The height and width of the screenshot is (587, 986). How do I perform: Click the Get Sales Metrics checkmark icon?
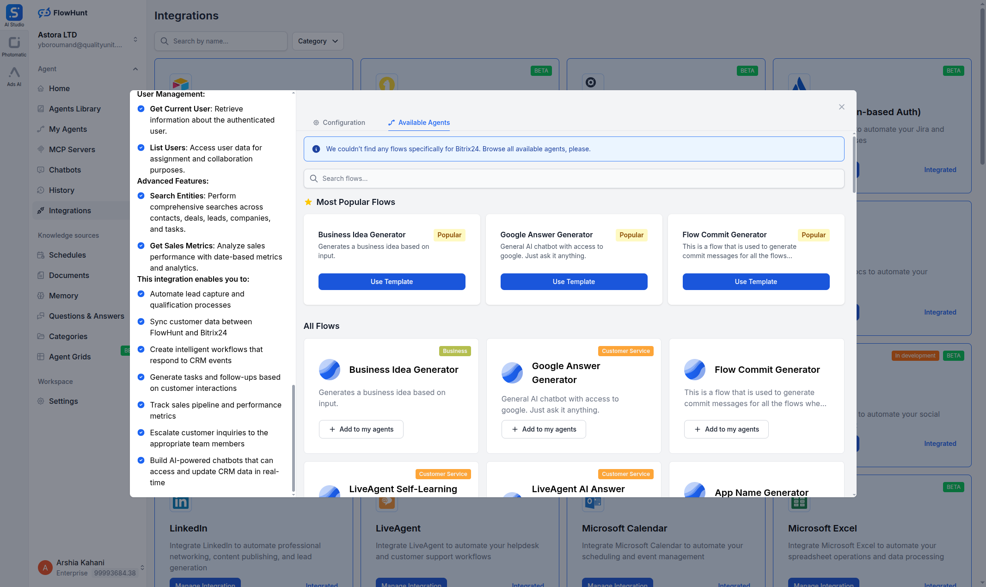coord(141,246)
